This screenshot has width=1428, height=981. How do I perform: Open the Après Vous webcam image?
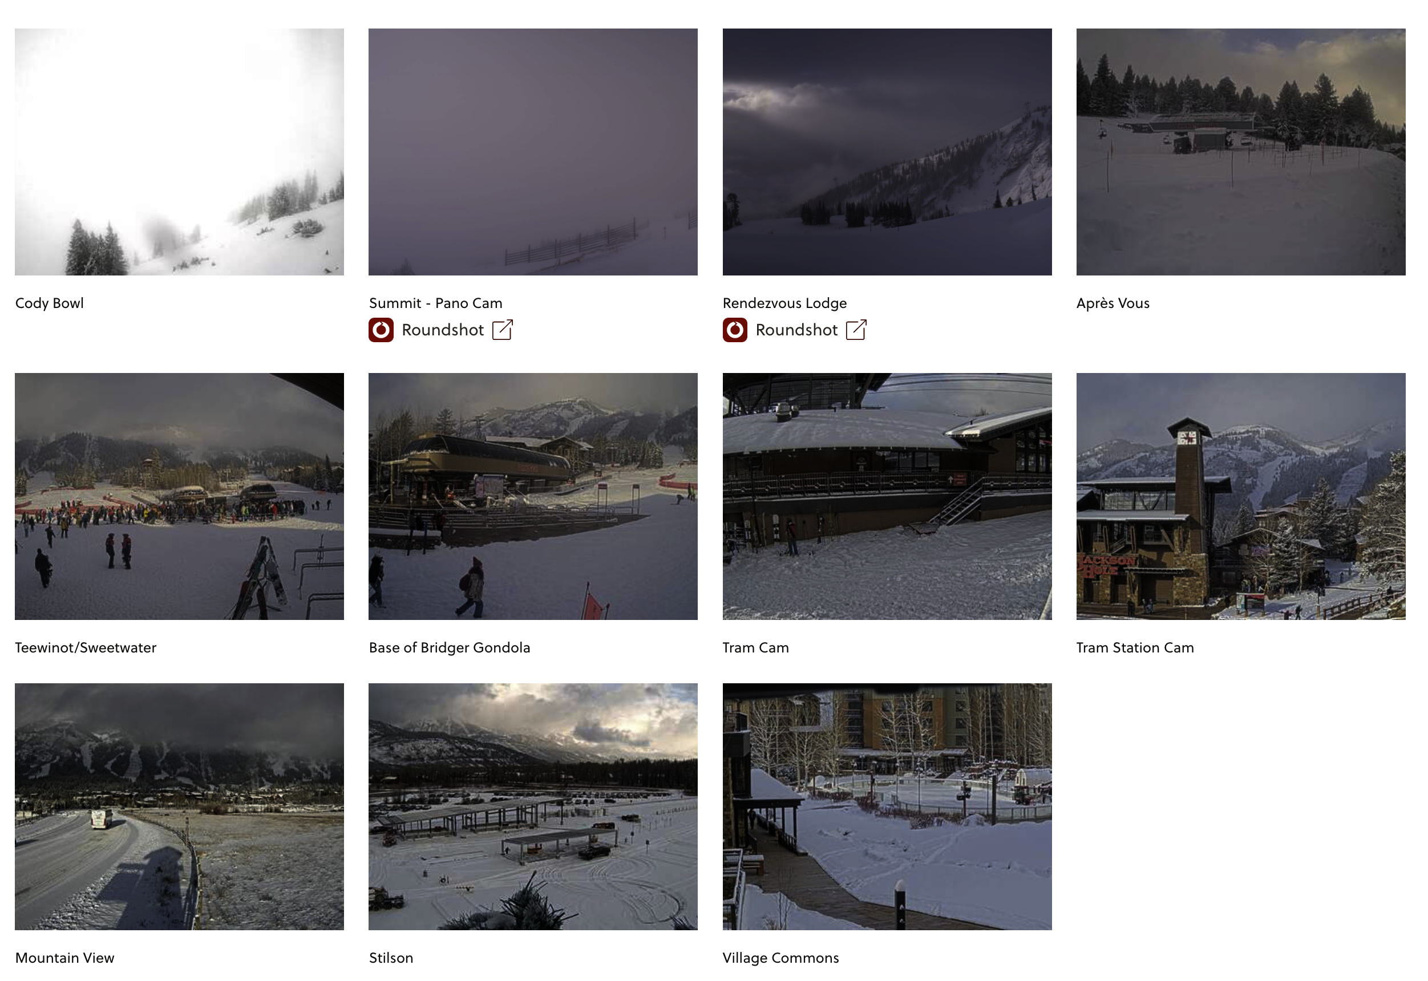pyautogui.click(x=1240, y=152)
